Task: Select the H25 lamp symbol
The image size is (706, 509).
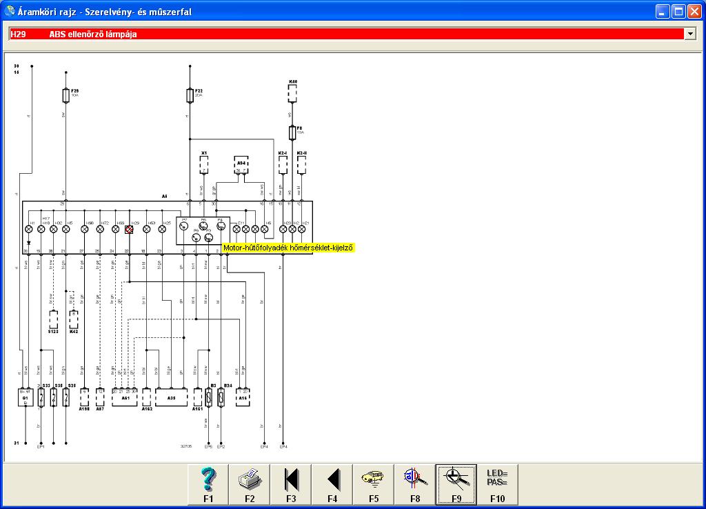Action: pos(162,229)
